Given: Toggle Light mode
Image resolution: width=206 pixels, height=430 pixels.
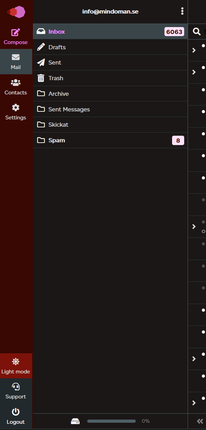Looking at the screenshot, I should [16, 365].
